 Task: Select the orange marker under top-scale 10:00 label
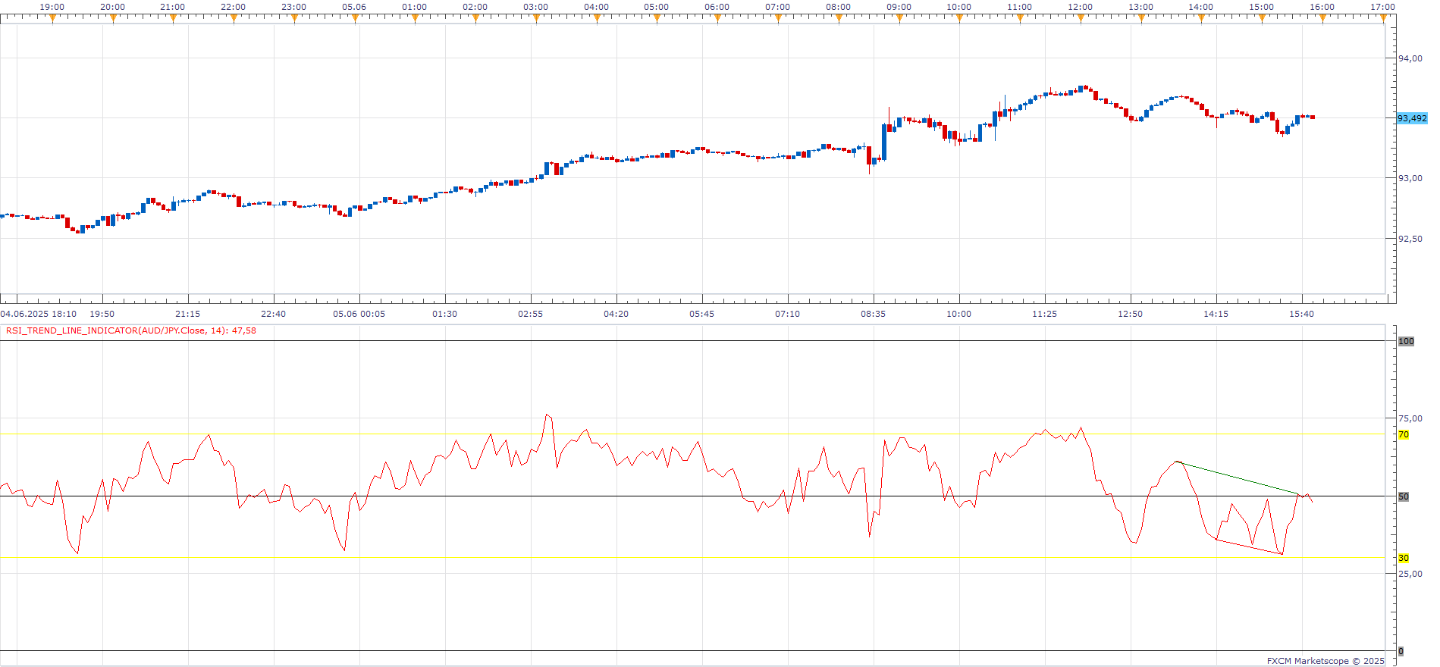(959, 19)
